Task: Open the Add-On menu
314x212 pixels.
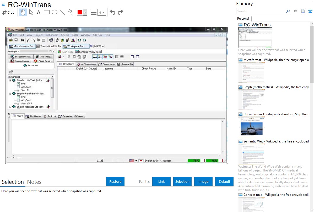Action: point(97,35)
